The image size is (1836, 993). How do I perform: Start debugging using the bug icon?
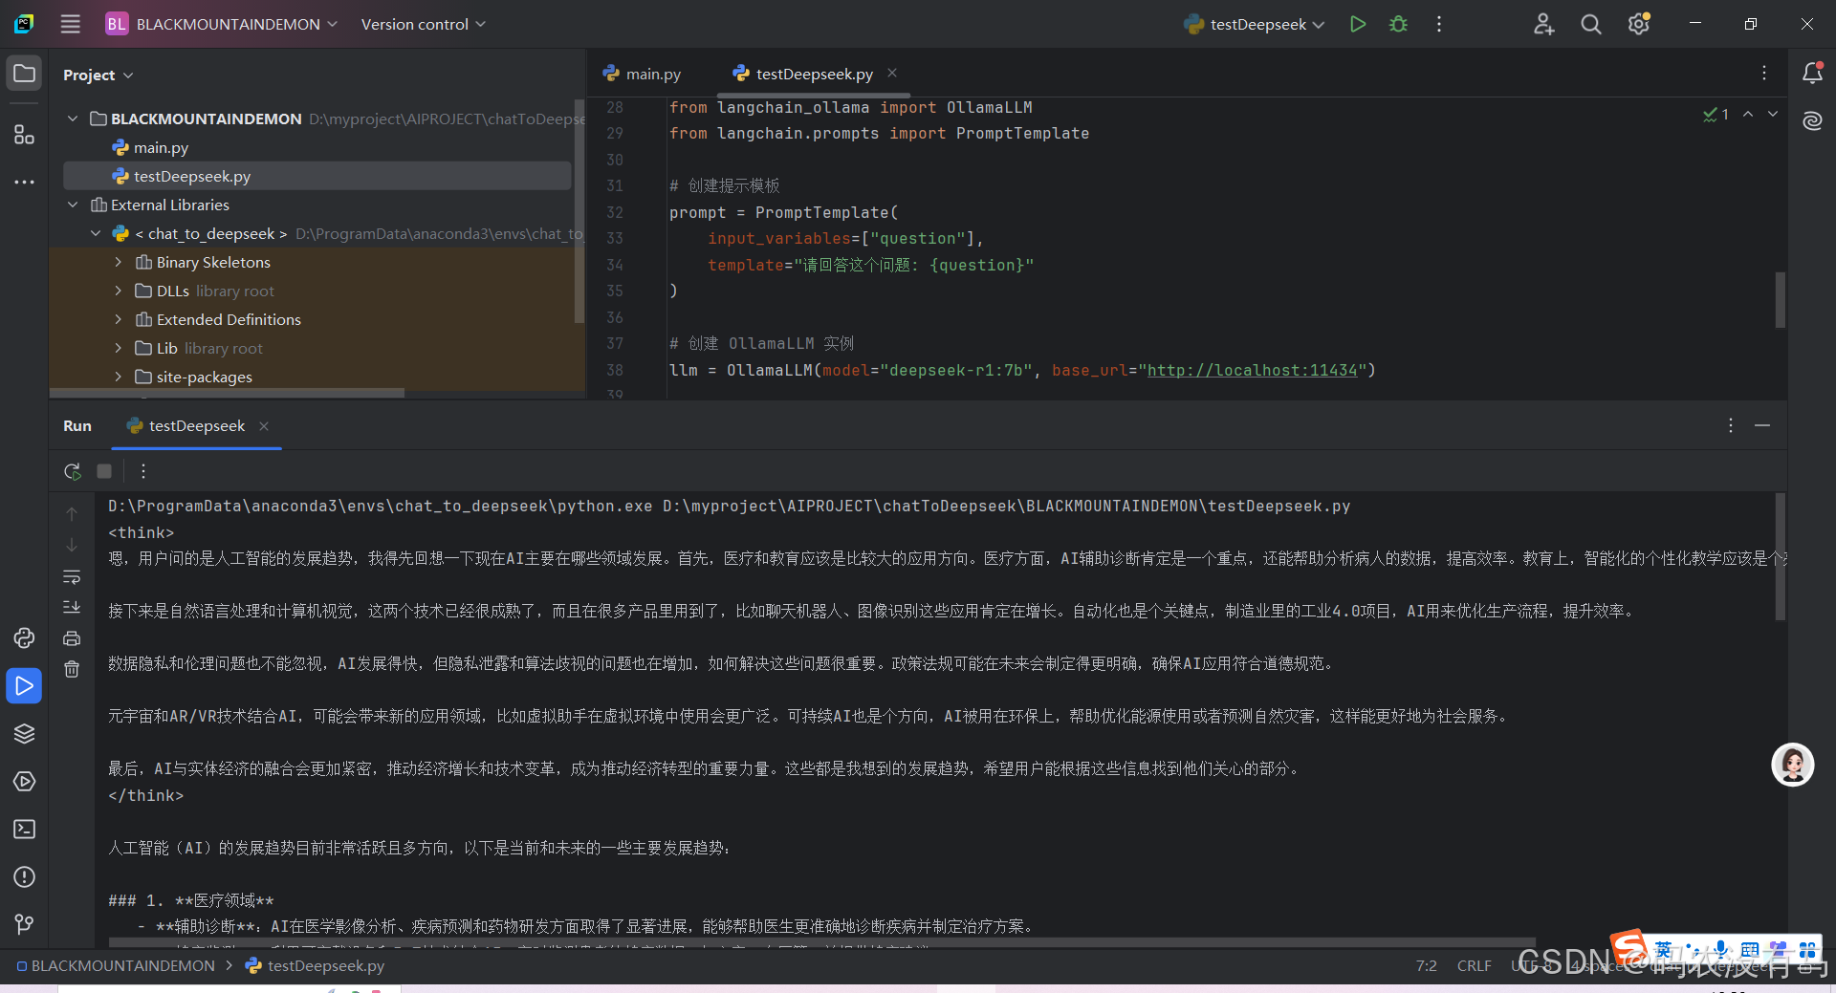(x=1398, y=24)
